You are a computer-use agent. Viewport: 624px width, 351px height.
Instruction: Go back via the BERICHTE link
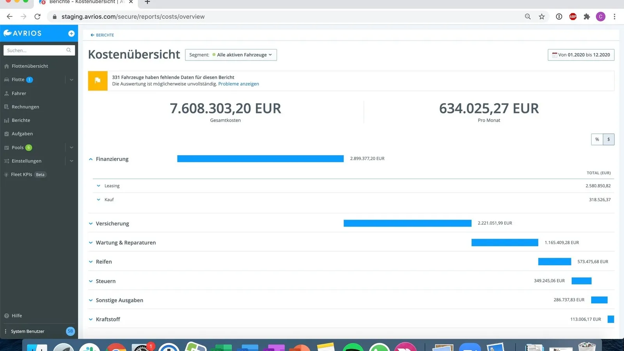click(102, 35)
